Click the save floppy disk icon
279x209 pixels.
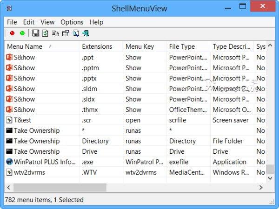point(35,33)
